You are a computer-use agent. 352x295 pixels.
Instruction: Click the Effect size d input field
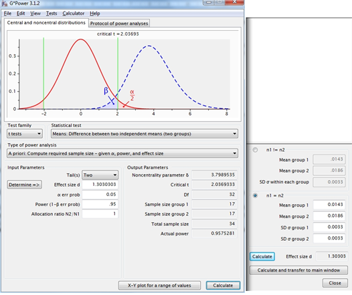pyautogui.click(x=100, y=185)
